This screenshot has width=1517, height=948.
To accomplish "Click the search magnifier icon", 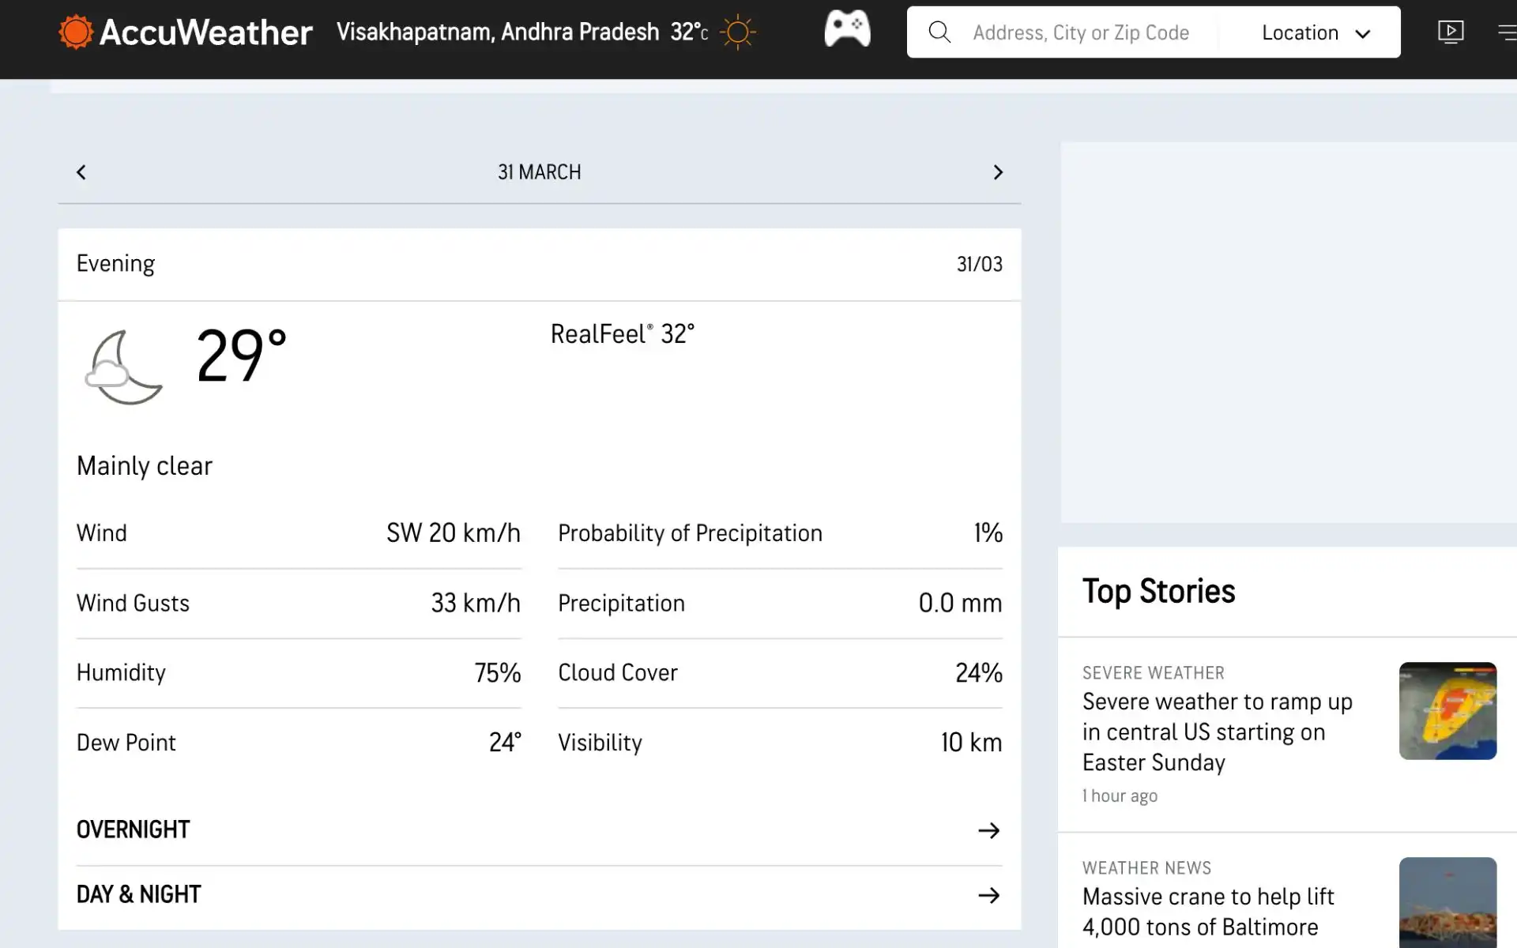I will pos(939,32).
